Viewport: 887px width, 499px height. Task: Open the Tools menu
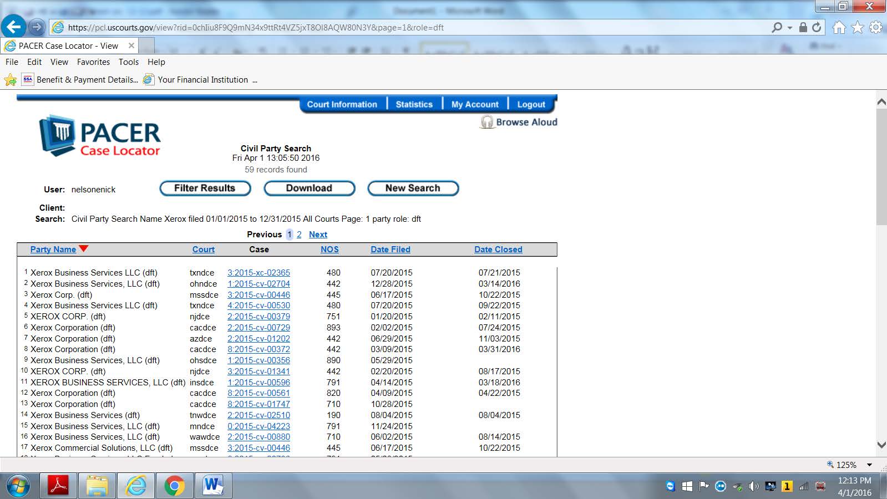pos(129,62)
